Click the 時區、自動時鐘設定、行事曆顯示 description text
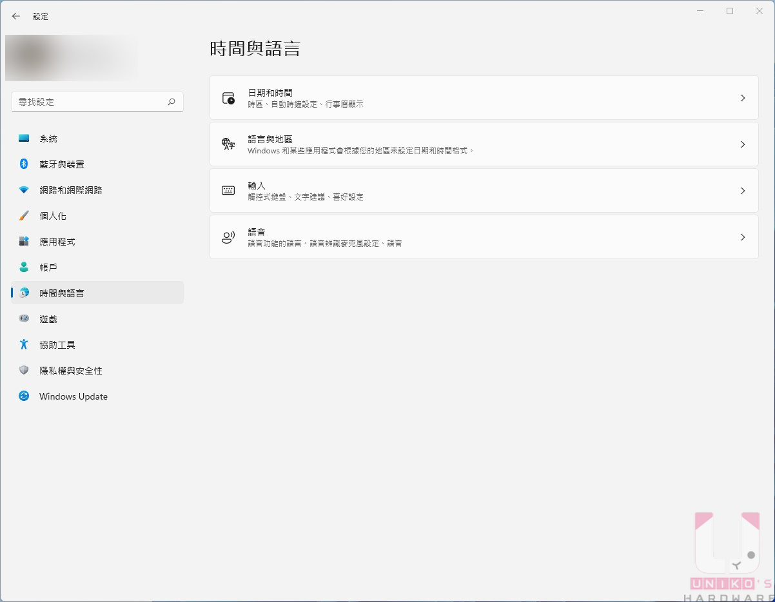This screenshot has width=775, height=602. 306,104
